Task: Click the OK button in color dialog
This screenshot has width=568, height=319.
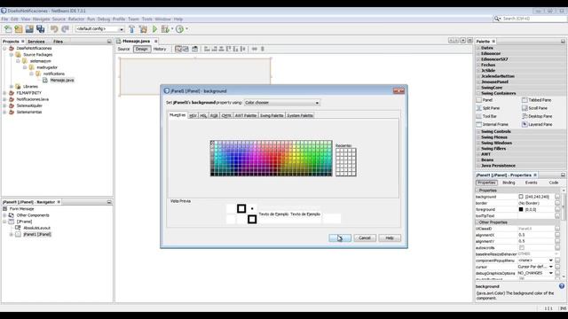Action: click(x=340, y=238)
